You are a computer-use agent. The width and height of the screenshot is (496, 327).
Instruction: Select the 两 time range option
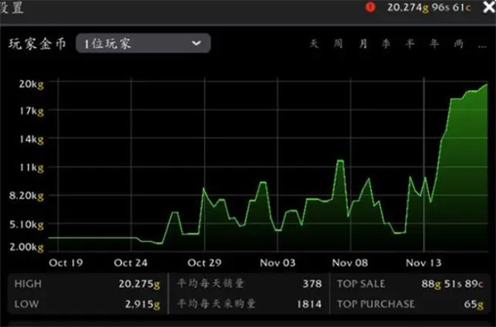click(458, 43)
